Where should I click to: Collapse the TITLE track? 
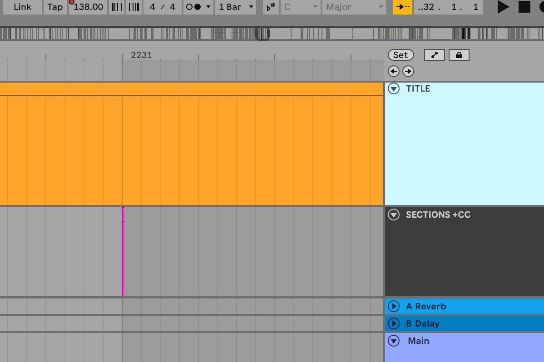click(393, 88)
